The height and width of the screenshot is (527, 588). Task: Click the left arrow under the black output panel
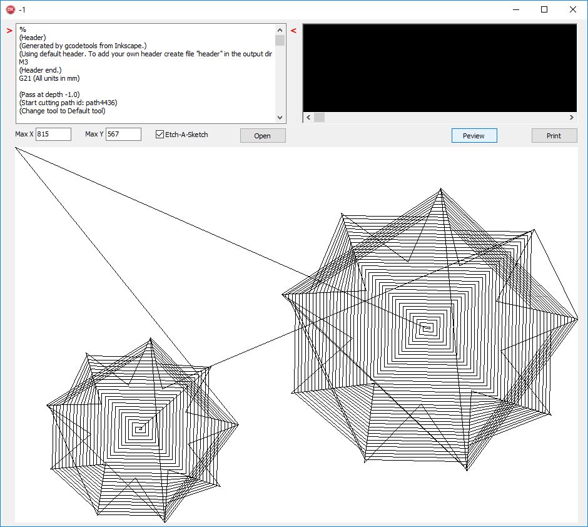[307, 117]
